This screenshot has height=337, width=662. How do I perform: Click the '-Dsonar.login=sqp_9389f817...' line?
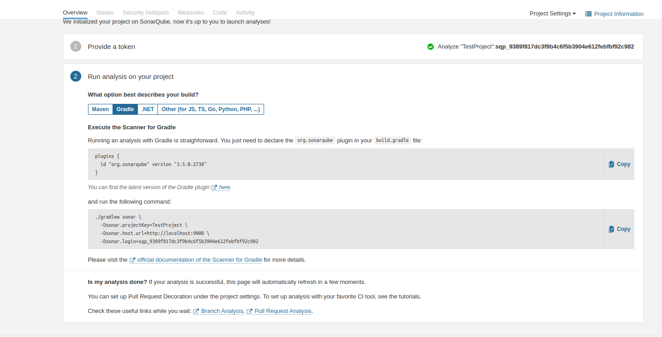[180, 241]
